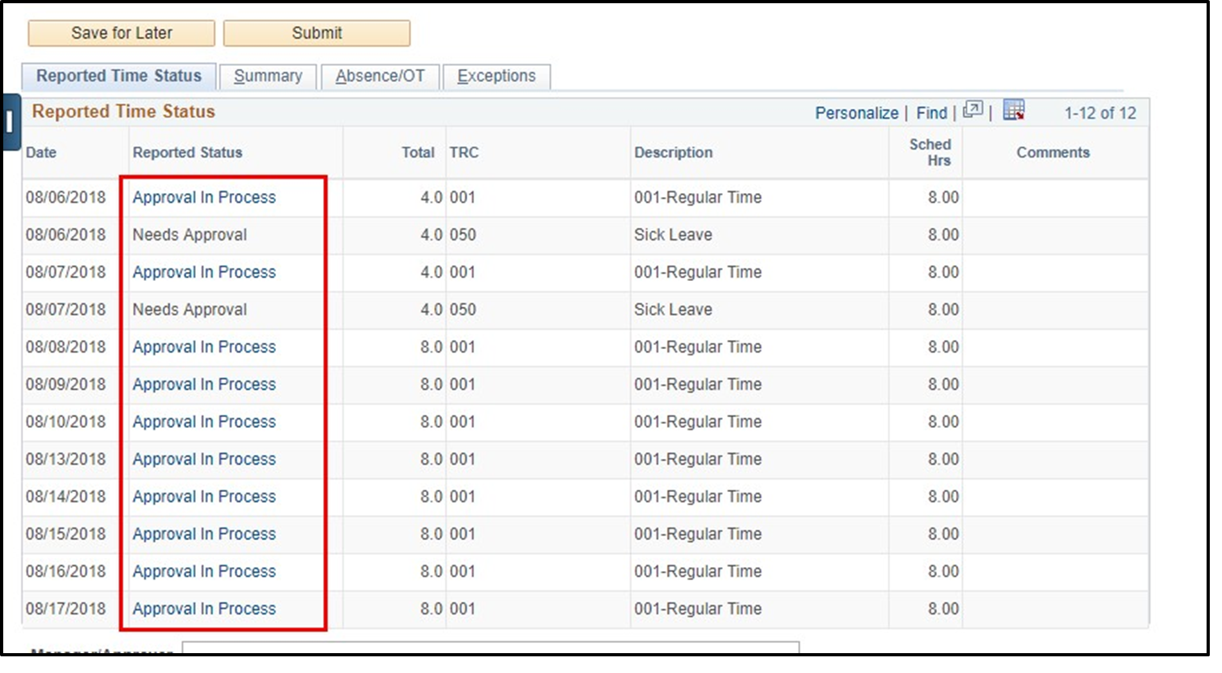The height and width of the screenshot is (673, 1222).
Task: Open Approval In Process for 08/06/2018
Action: click(204, 197)
